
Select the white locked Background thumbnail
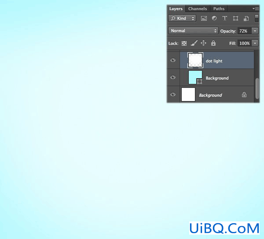[188, 94]
